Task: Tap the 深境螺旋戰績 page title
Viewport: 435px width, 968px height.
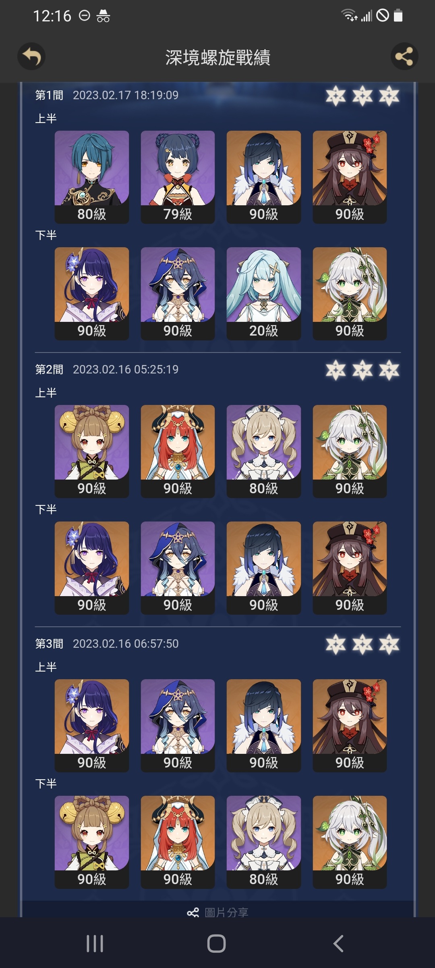Action: click(x=218, y=57)
